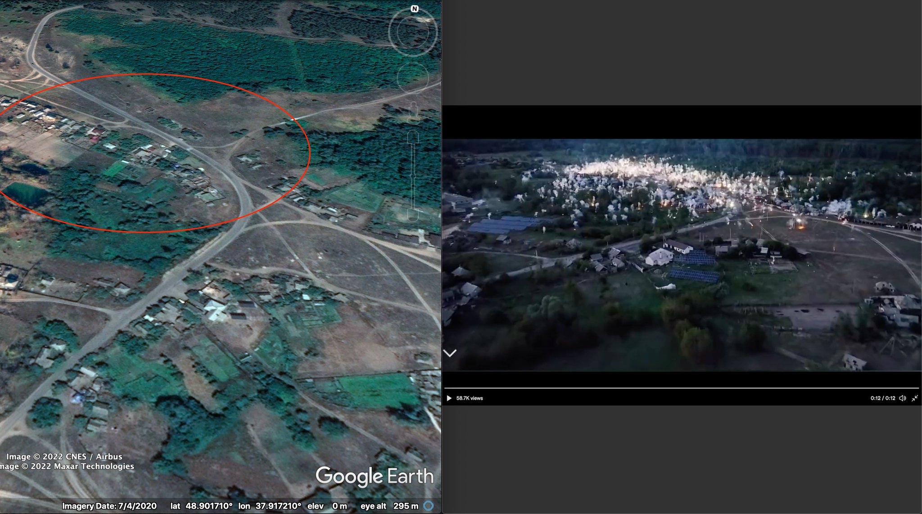Mute the video using the speaker icon

click(902, 398)
